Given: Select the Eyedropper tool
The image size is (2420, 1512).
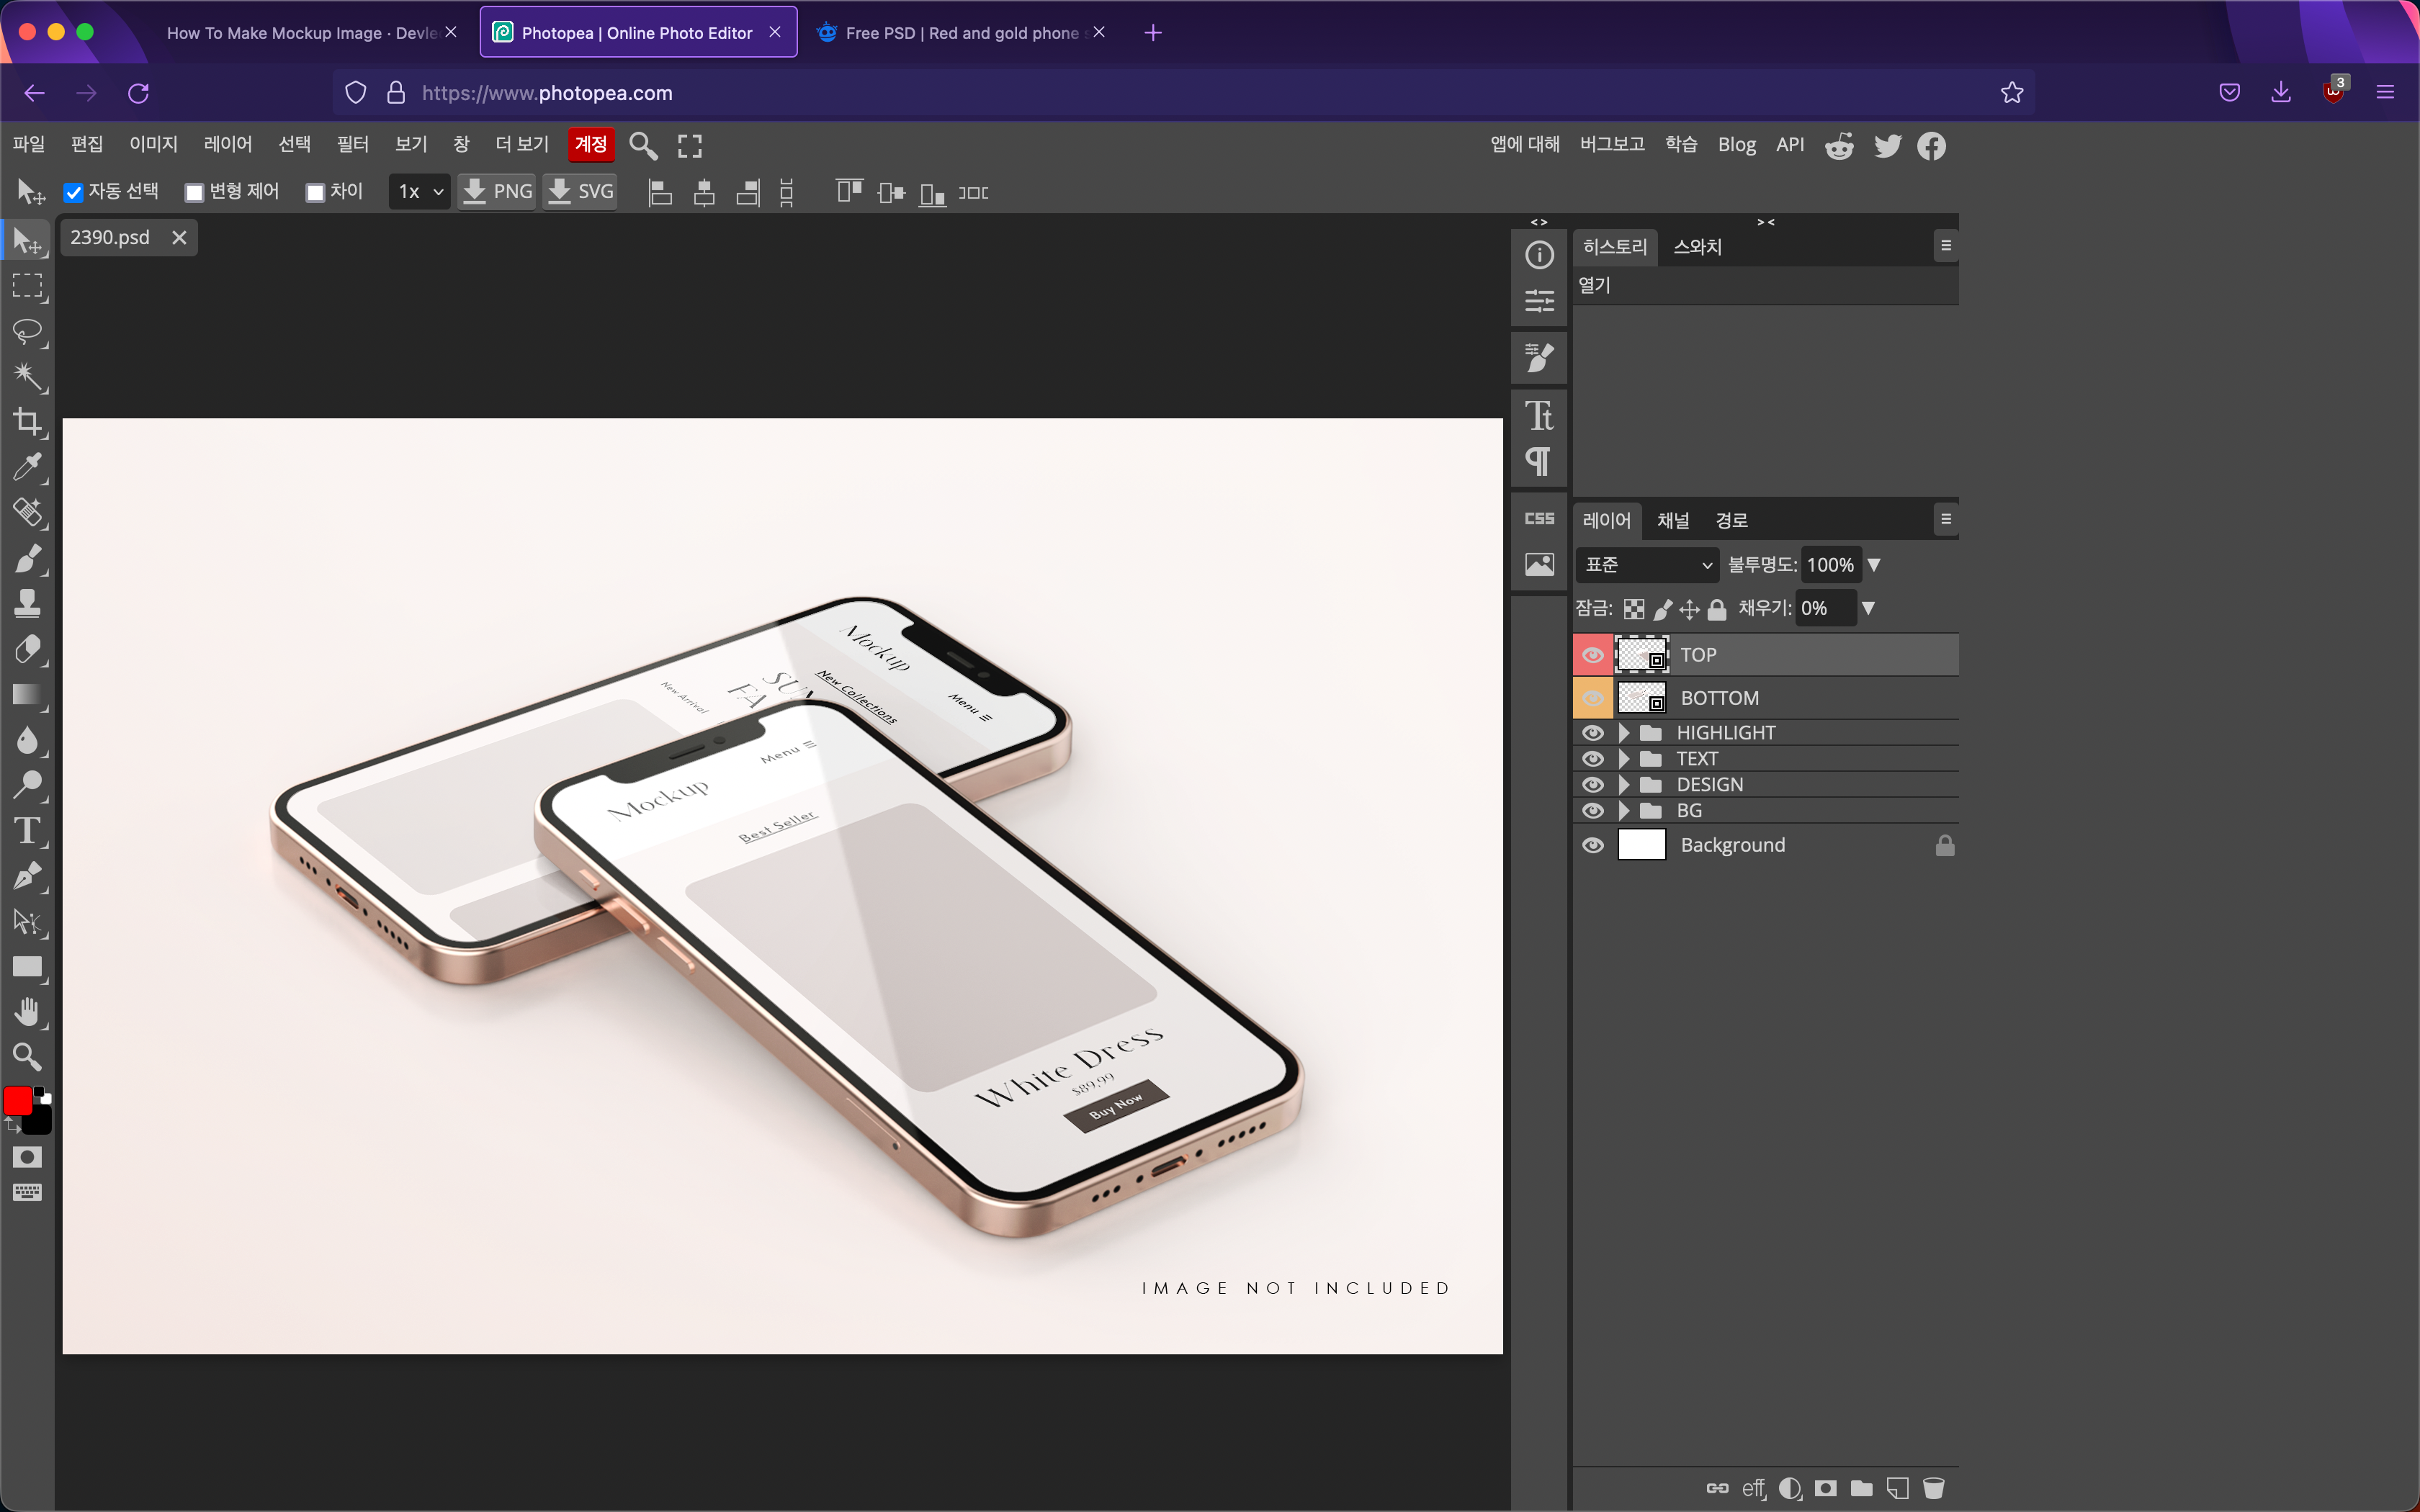Looking at the screenshot, I should tap(27, 467).
